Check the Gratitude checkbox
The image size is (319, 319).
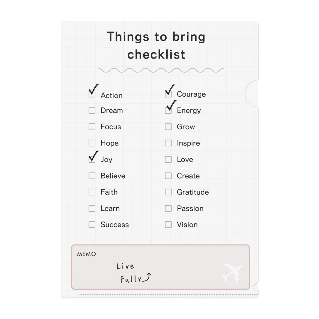point(168,192)
